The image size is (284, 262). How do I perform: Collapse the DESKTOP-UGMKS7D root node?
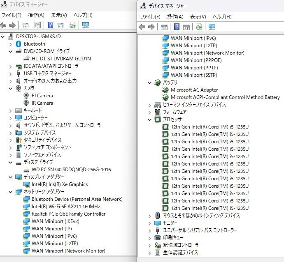3,37
